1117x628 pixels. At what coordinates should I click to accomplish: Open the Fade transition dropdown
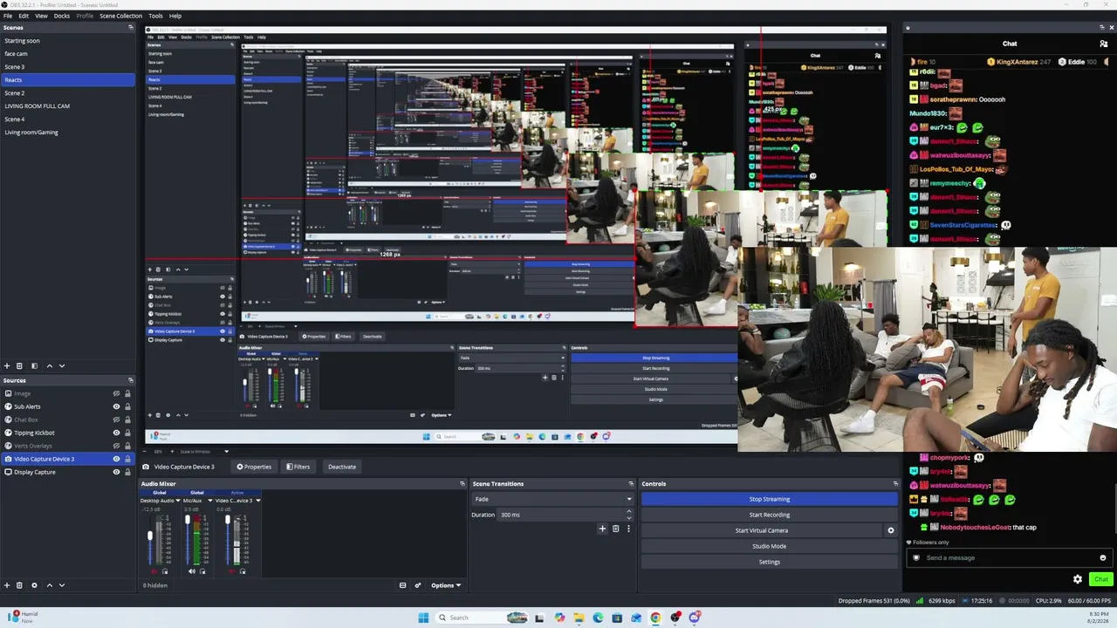tap(552, 499)
